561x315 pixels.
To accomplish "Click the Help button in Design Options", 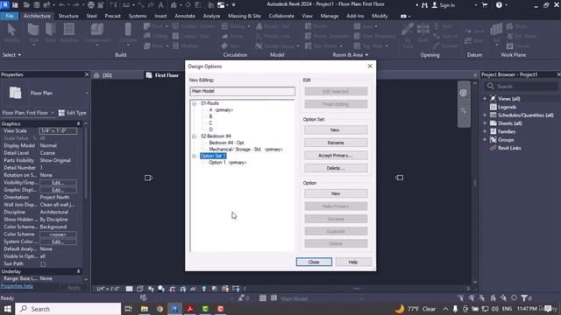I will click(x=353, y=262).
